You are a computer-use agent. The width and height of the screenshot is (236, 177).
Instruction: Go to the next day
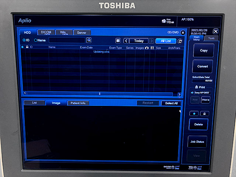152,41
